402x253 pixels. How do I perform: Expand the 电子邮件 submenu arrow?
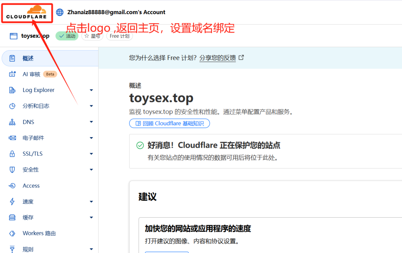pos(91,138)
